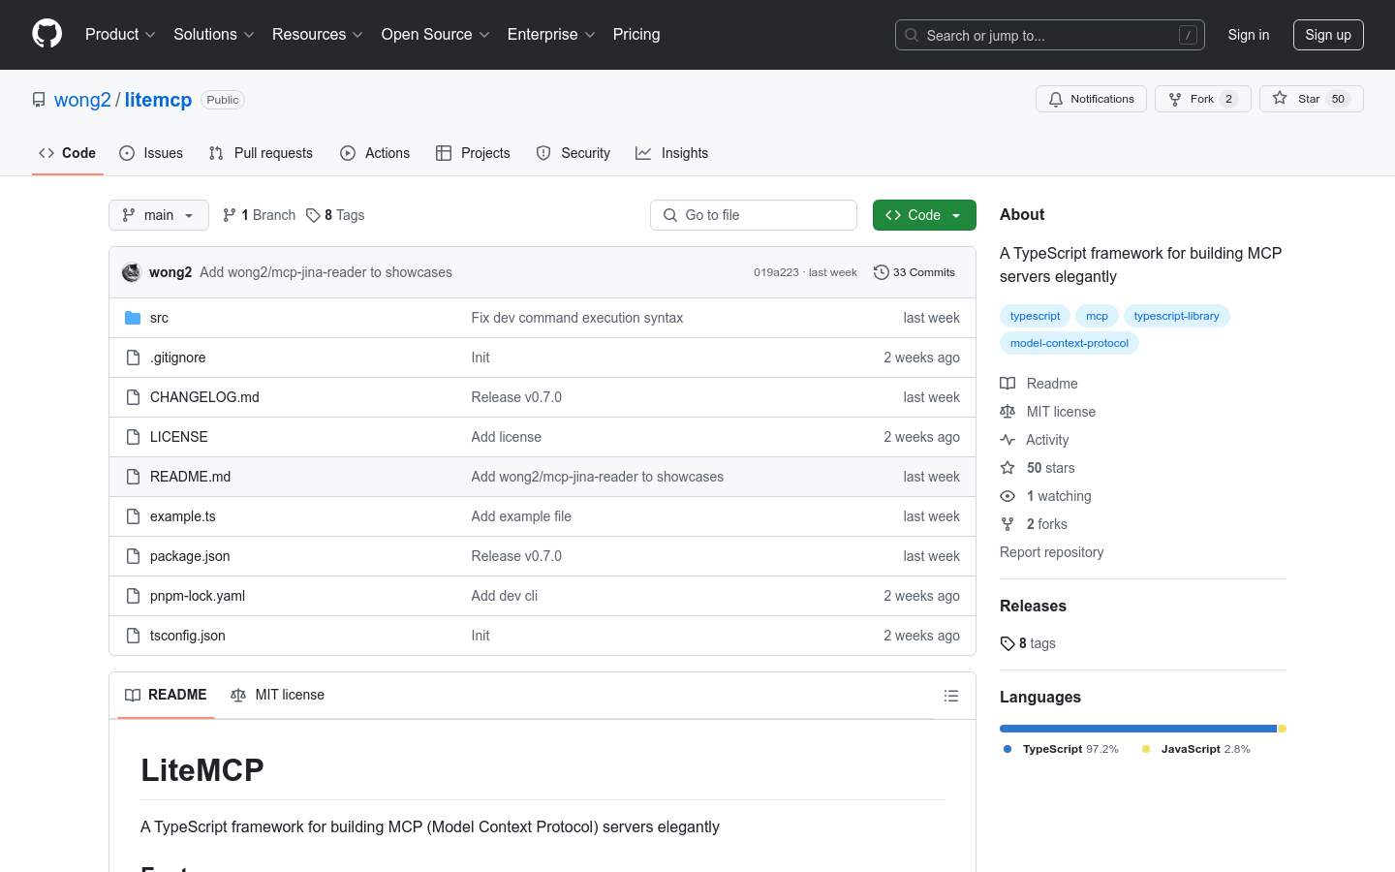Click the Report repository link
This screenshot has width=1395, height=872.
point(1051,552)
